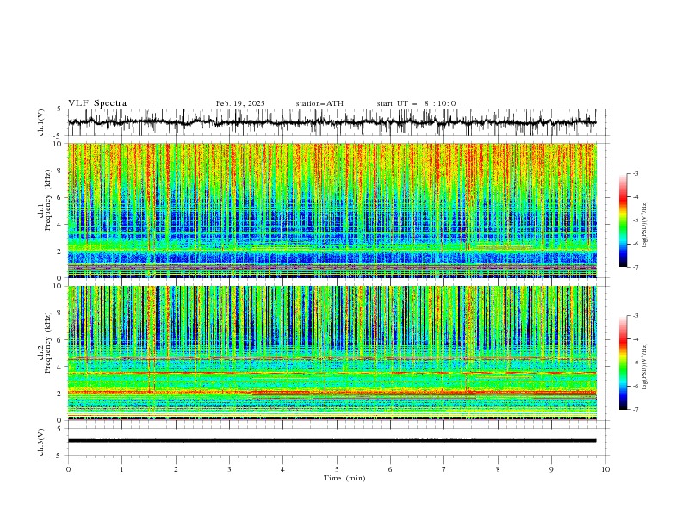This screenshot has height=527, width=682.
Task: Click the ch.1 voltage waveform trace
Action: click(332, 122)
